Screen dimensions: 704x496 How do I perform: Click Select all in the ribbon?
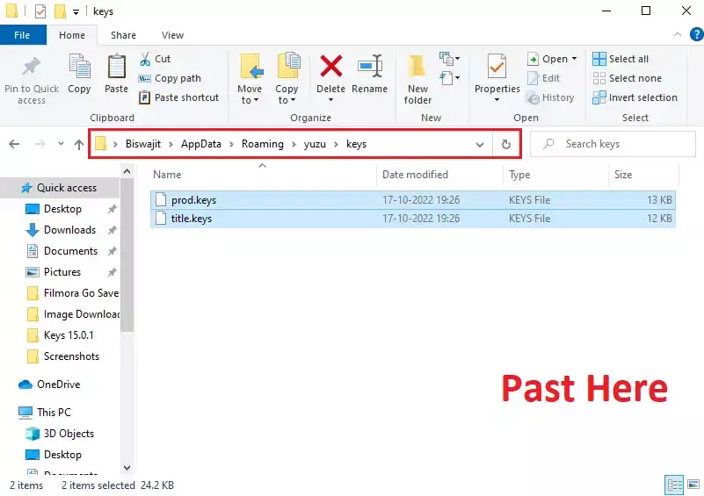tap(621, 59)
